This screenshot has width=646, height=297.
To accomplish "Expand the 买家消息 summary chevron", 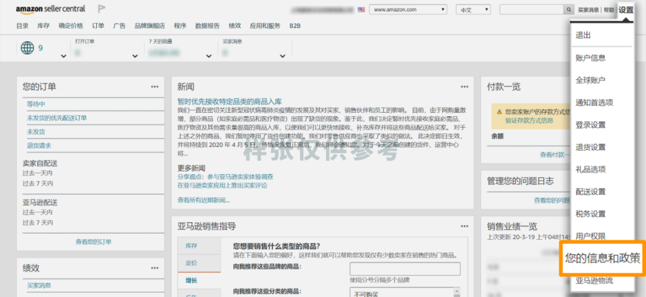I will click(x=282, y=56).
